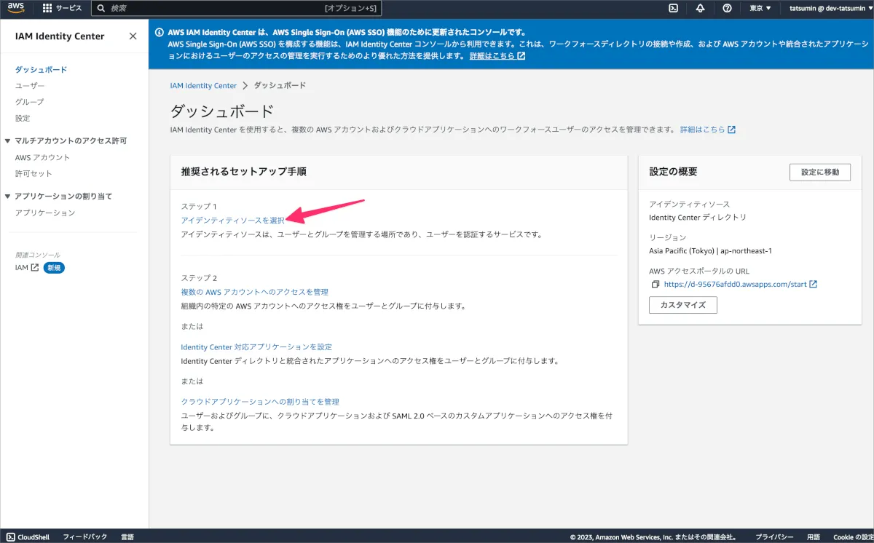The width and height of the screenshot is (874, 543).
Task: Open the services grid menu icon
Action: coord(47,8)
